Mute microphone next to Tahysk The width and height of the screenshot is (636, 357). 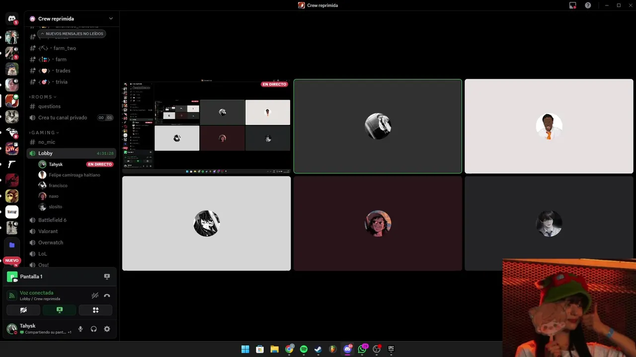[x=80, y=329]
